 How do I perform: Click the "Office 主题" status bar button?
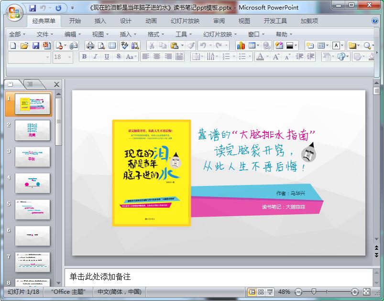point(68,292)
